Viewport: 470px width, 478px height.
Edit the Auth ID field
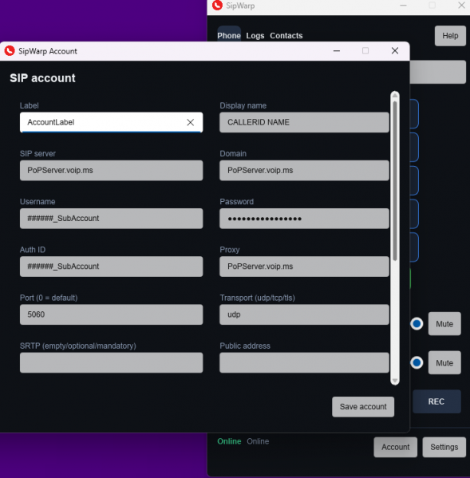point(111,267)
